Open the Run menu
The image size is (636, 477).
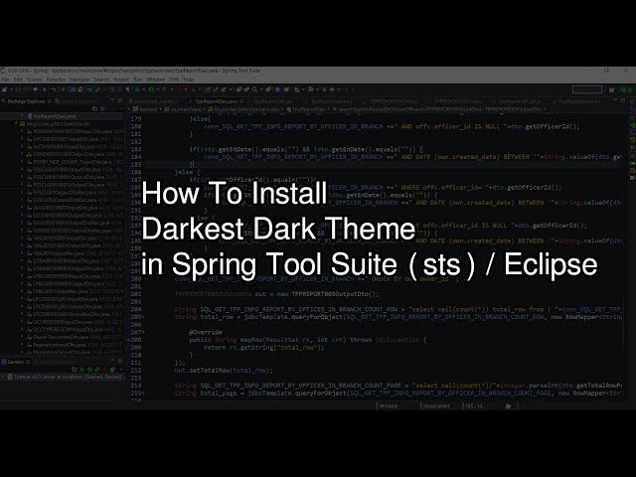138,79
